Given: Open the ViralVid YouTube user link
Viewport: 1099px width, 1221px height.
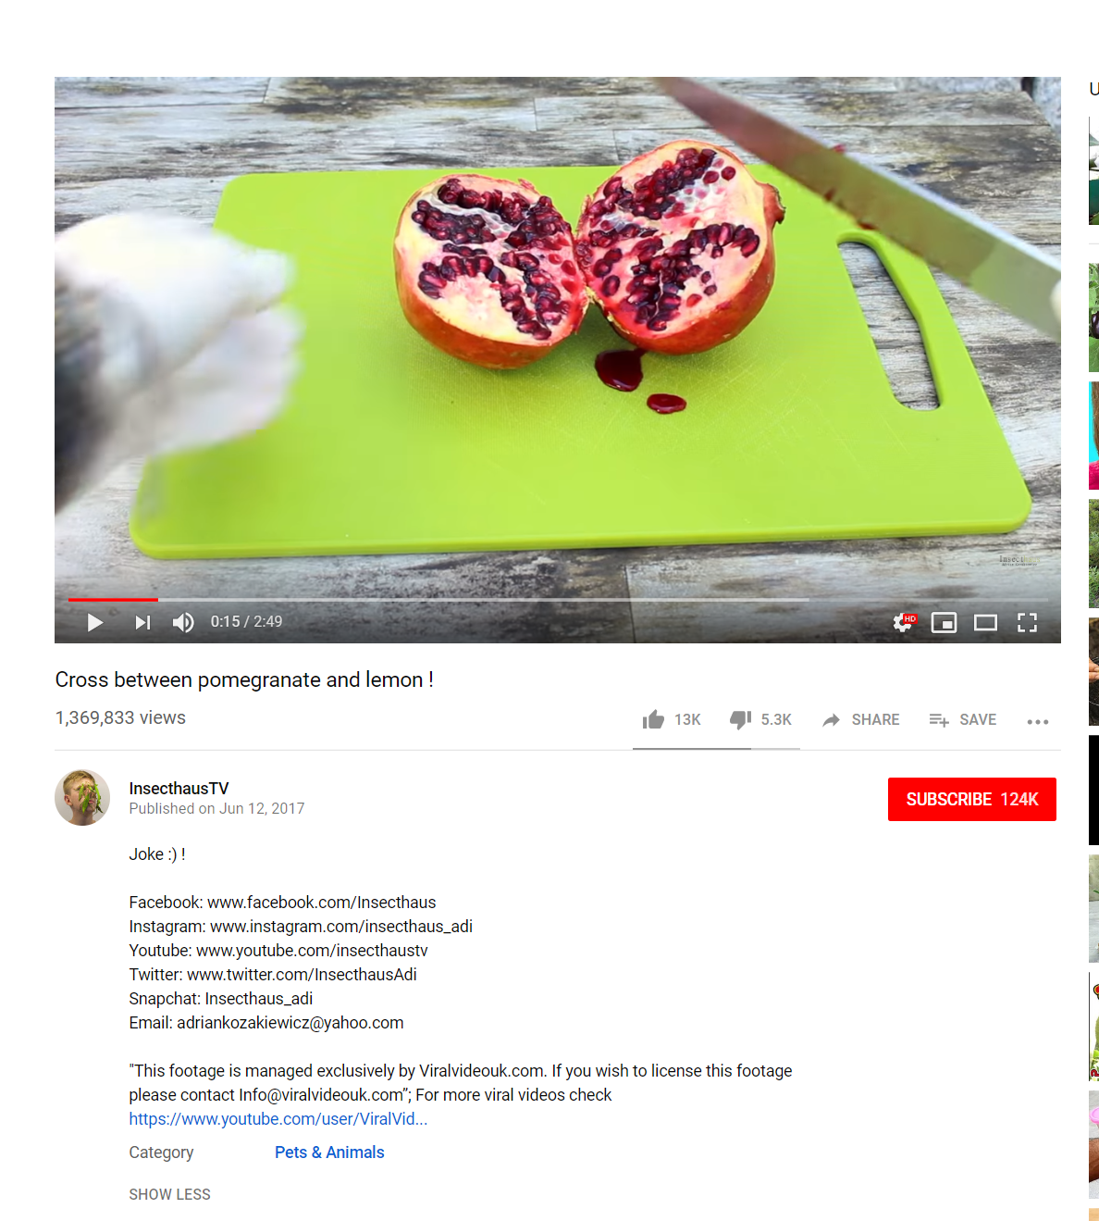Looking at the screenshot, I should click(x=278, y=1118).
